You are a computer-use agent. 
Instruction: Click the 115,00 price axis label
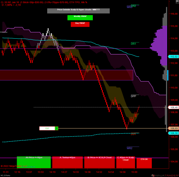click(174, 26)
